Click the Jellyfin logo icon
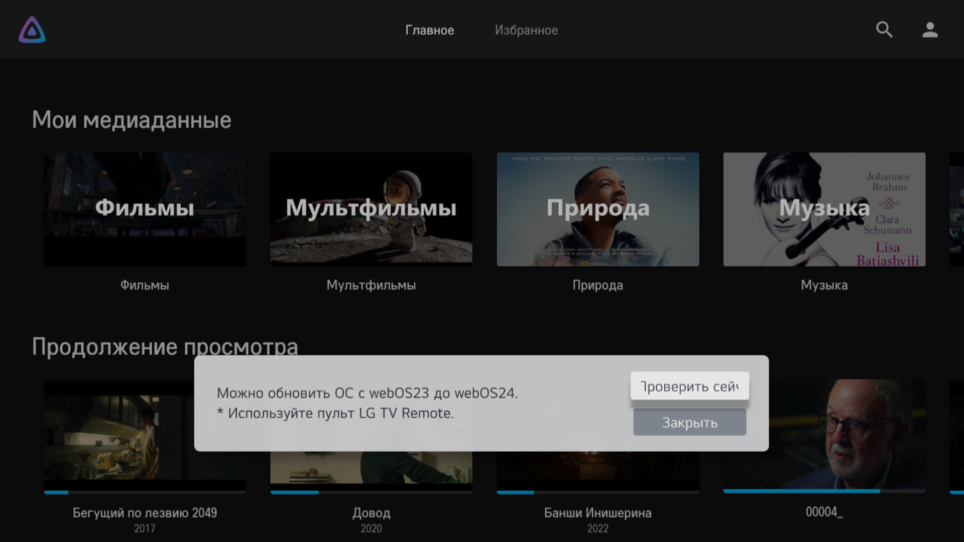964x542 pixels. tap(32, 30)
